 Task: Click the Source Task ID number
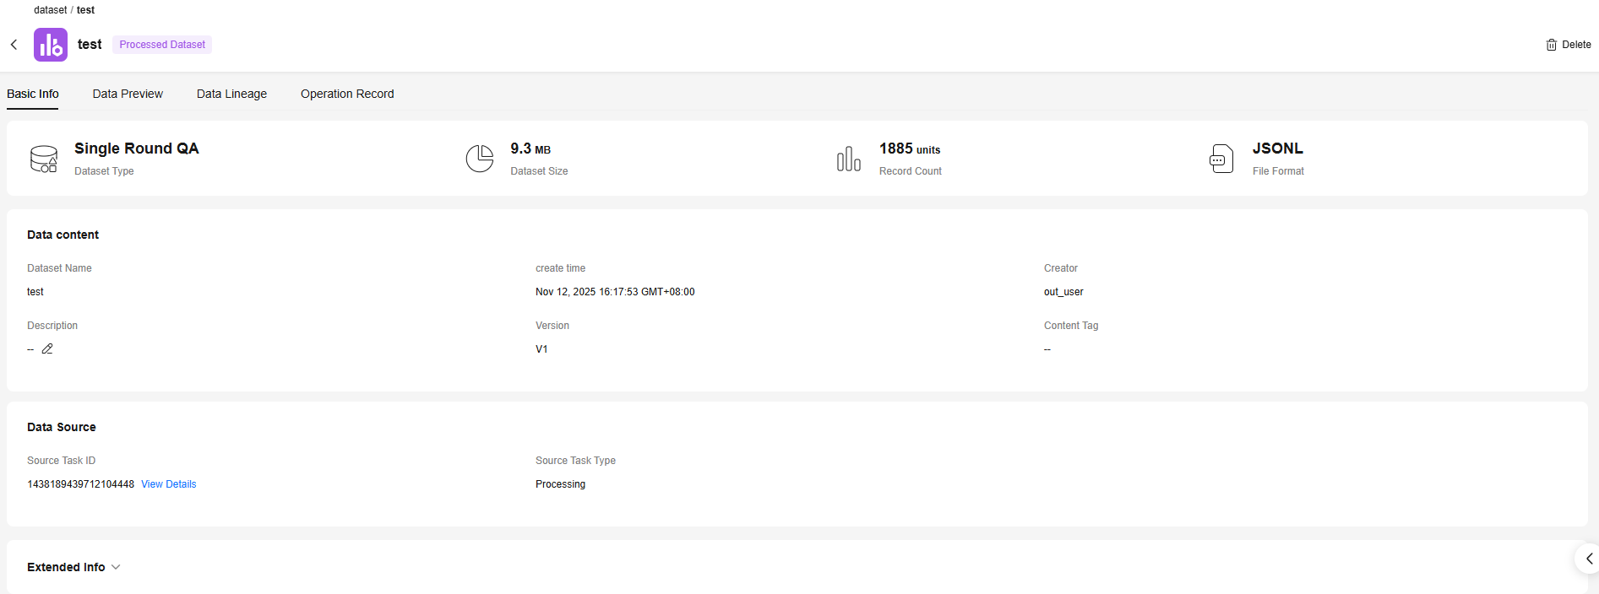(80, 484)
